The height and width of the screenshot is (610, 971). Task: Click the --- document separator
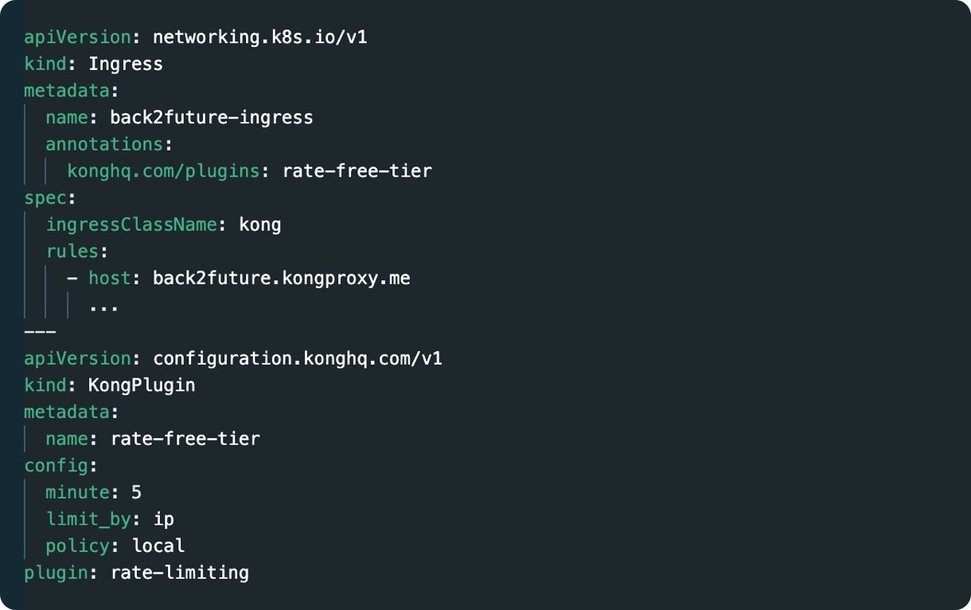(x=40, y=331)
